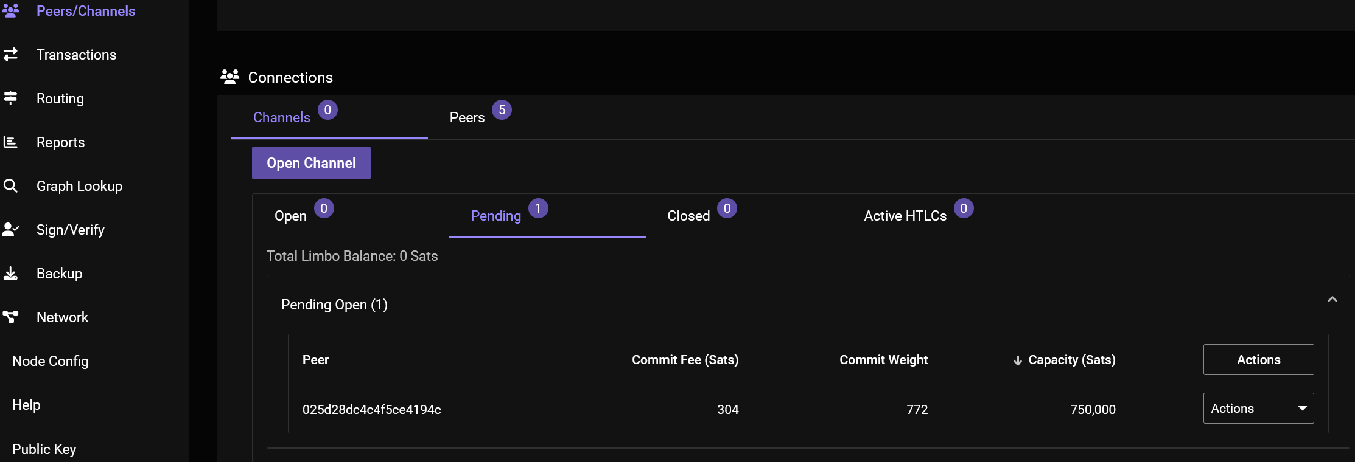The image size is (1355, 462).
Task: Collapse the Pending Open panel chevron
Action: click(x=1332, y=300)
